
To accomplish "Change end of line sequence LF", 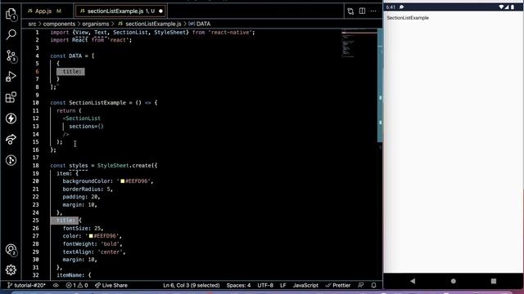I will click(282, 285).
